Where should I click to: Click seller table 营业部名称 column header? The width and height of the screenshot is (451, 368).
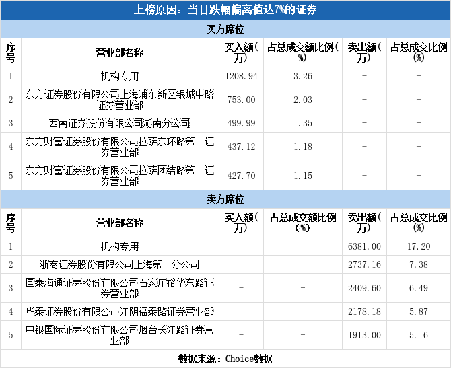pyautogui.click(x=120, y=223)
